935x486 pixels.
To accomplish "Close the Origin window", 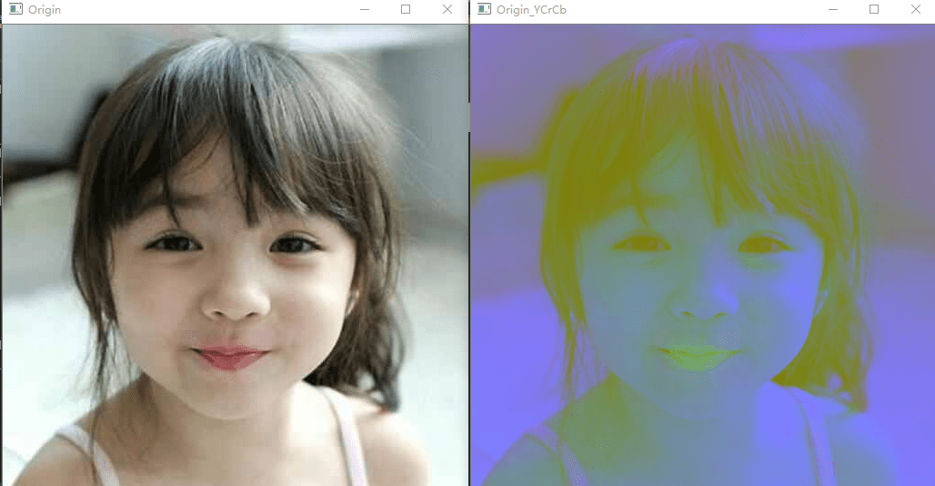I will [447, 9].
